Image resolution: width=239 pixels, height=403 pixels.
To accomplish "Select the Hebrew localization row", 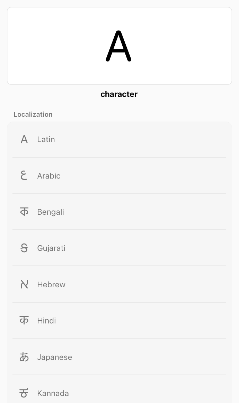I will coord(119,284).
